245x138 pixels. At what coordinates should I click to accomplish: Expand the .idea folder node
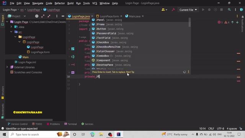tap(11, 27)
